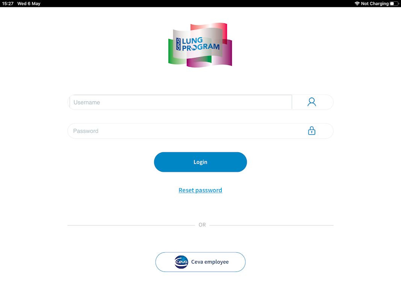Image resolution: width=401 pixels, height=300 pixels.
Task: Click the circular O emblem in PROGRAM
Action: pyautogui.click(x=194, y=48)
